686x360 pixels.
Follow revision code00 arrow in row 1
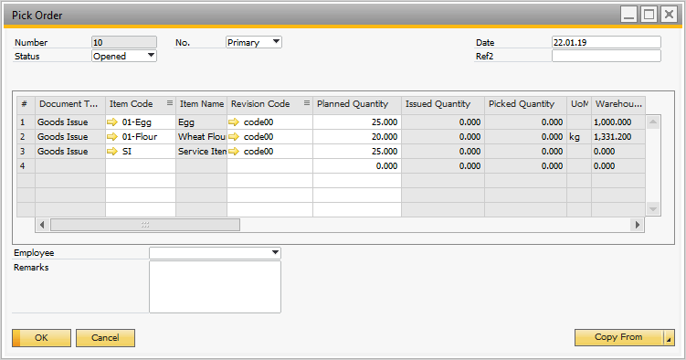pyautogui.click(x=234, y=122)
